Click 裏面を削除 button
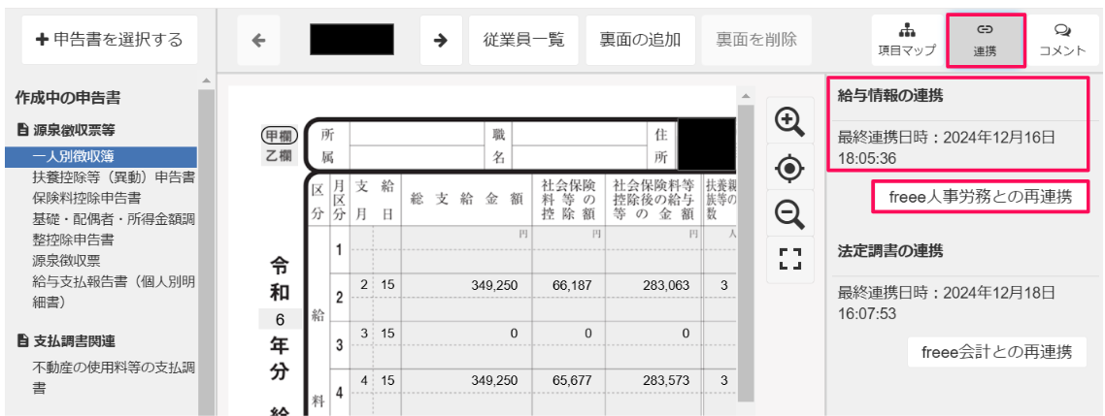This screenshot has height=416, width=1105. click(x=756, y=40)
